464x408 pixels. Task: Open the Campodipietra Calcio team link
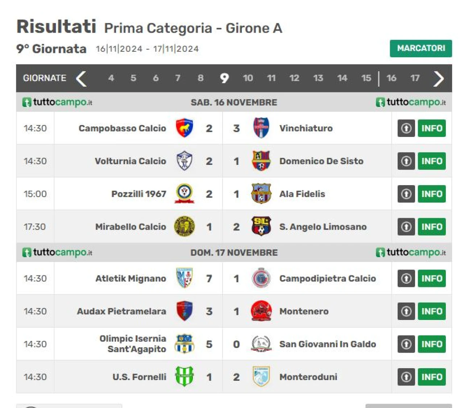coord(327,278)
